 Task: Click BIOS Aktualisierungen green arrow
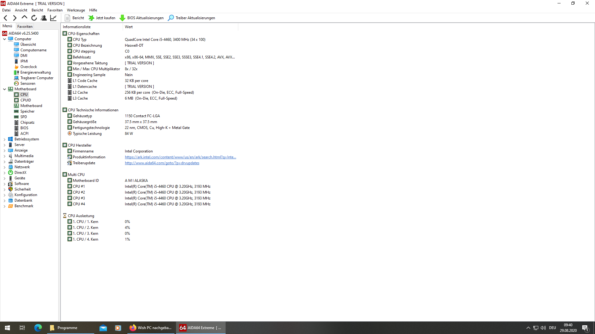point(122,18)
